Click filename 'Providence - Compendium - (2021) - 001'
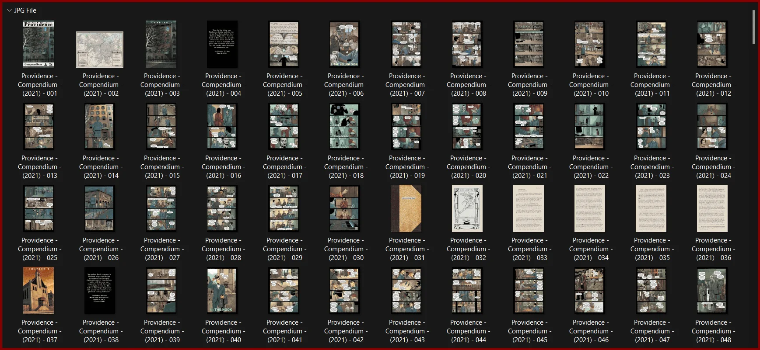 tap(40, 85)
